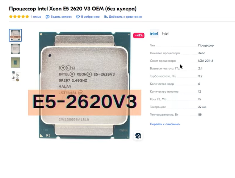
Task: Click the heart icon for В избранное
Action: [78, 17]
